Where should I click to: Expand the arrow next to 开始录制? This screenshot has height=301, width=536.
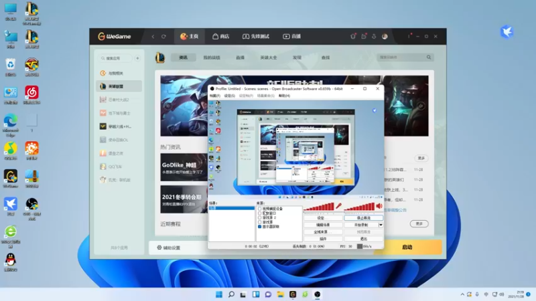[381, 225]
